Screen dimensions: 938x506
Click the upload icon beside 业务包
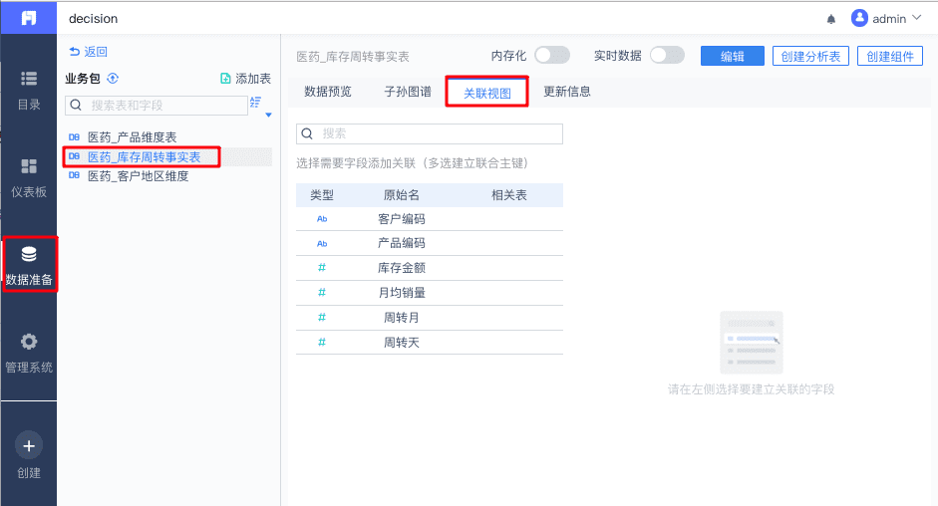click(x=113, y=79)
